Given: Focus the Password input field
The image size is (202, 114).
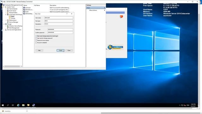Looking at the screenshot, I should coord(60,29).
